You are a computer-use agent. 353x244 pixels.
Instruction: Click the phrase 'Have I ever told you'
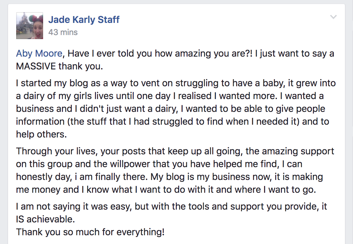[101, 53]
